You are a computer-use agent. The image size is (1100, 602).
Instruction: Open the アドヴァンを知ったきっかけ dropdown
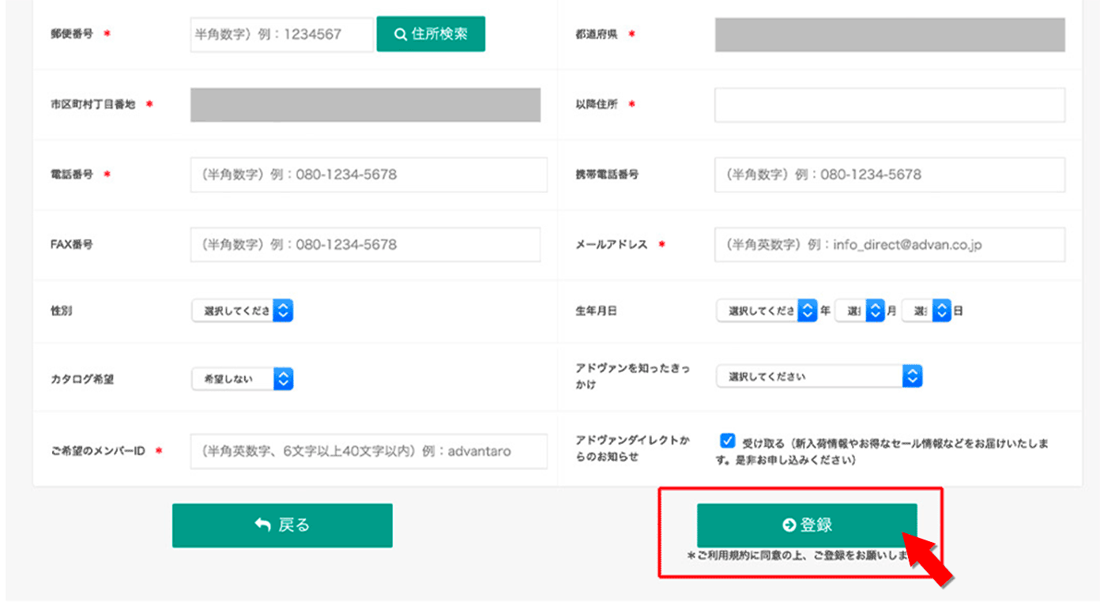[818, 375]
